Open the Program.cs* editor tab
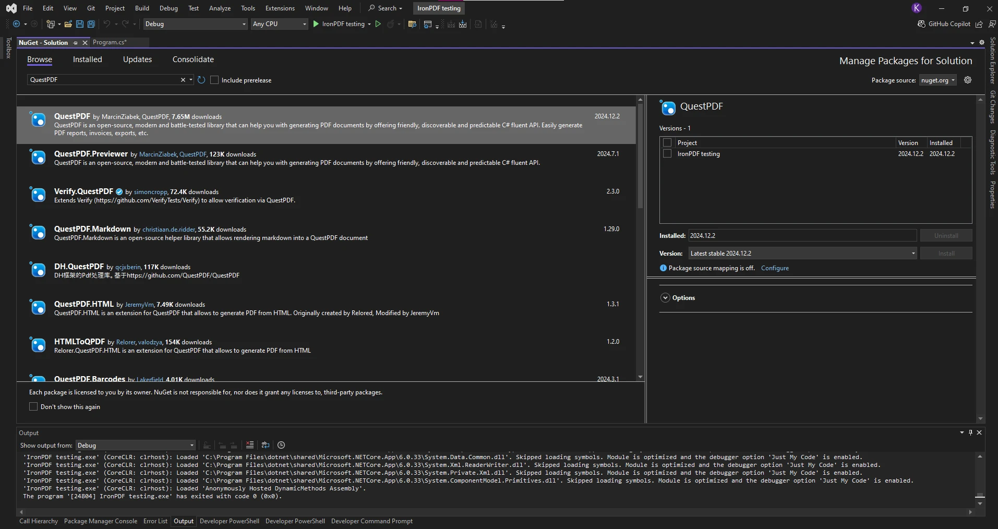998x529 pixels. coord(110,42)
